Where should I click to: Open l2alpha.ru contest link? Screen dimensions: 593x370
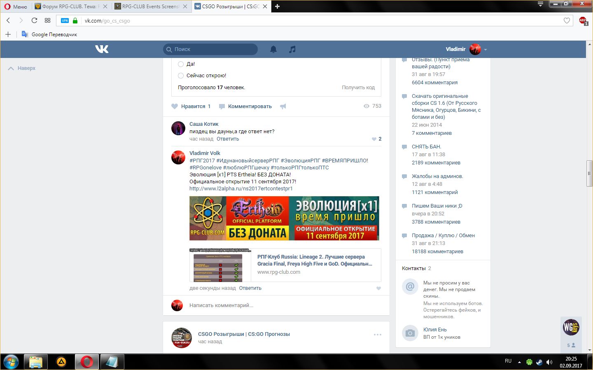[241, 189]
